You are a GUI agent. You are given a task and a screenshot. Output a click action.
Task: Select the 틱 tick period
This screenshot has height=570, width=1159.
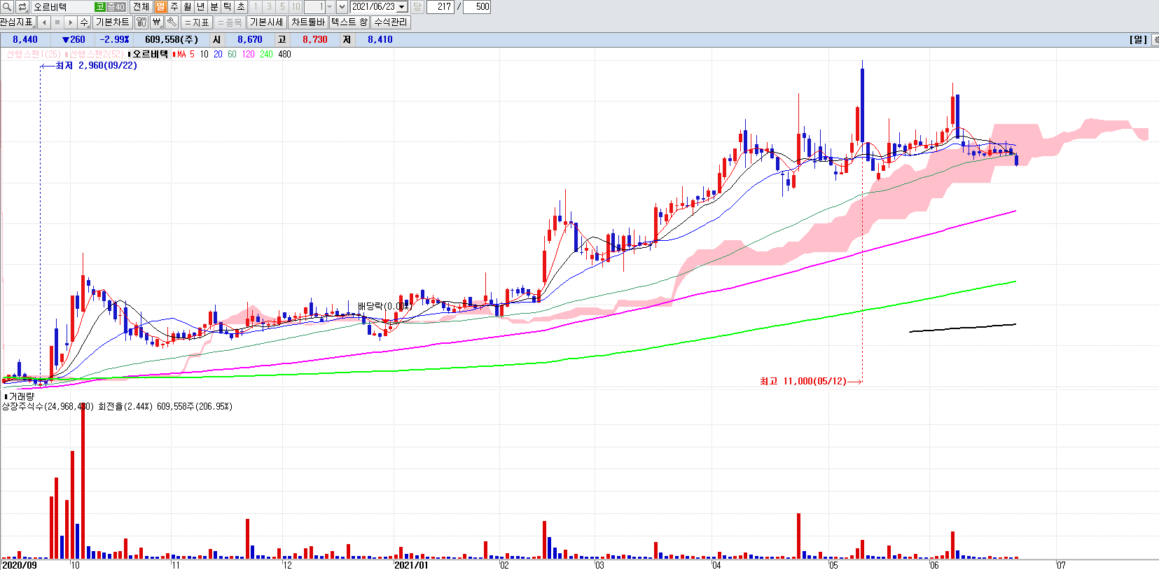coord(228,6)
